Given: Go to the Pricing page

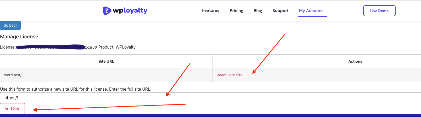Looking at the screenshot, I should pyautogui.click(x=236, y=11).
